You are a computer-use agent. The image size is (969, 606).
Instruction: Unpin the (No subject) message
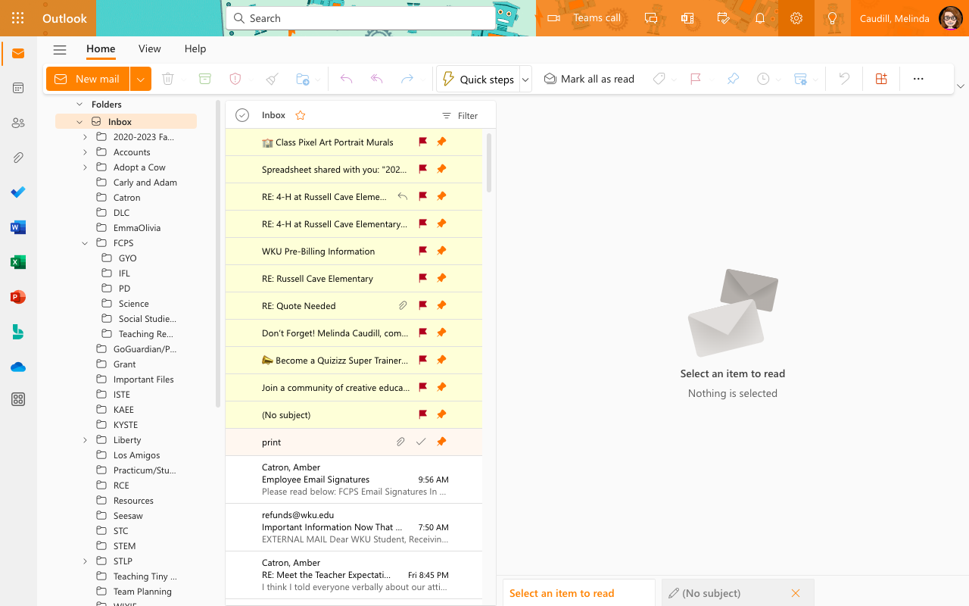(441, 414)
